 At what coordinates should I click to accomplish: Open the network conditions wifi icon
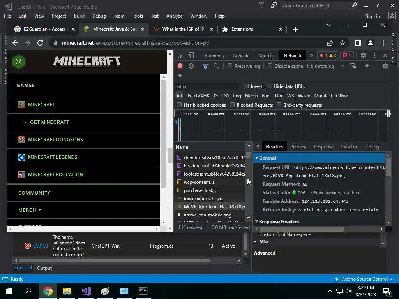[x=353, y=66]
